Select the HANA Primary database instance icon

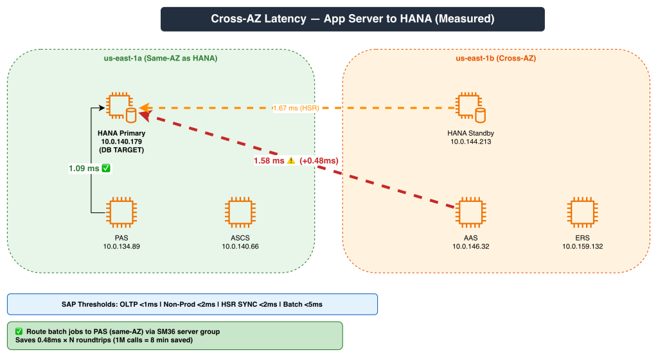121,107
